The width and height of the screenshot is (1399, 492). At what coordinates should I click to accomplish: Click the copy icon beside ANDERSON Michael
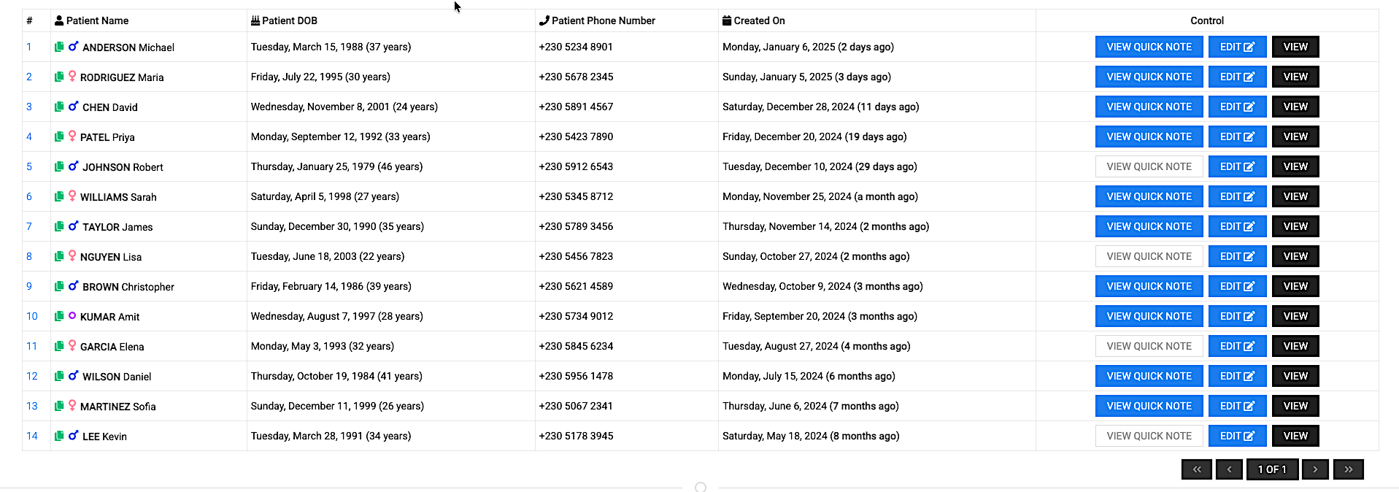(x=59, y=47)
